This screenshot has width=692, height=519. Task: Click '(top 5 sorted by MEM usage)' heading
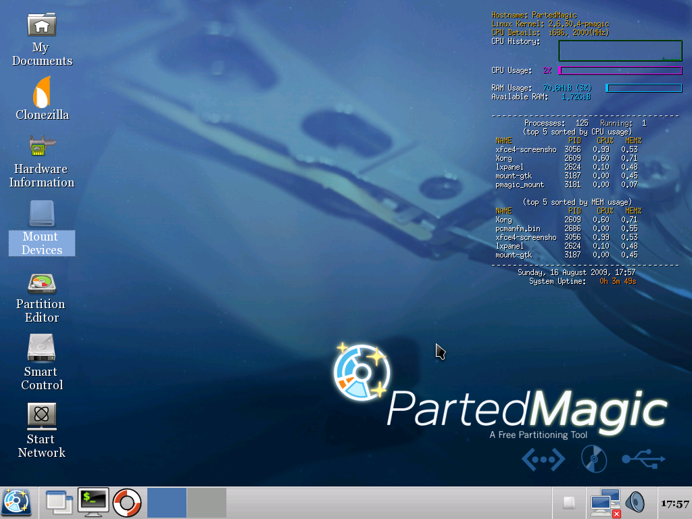click(577, 202)
